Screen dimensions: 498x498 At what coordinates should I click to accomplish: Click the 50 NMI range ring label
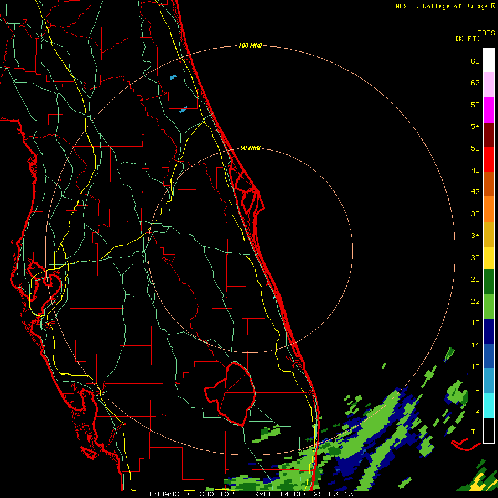point(250,148)
